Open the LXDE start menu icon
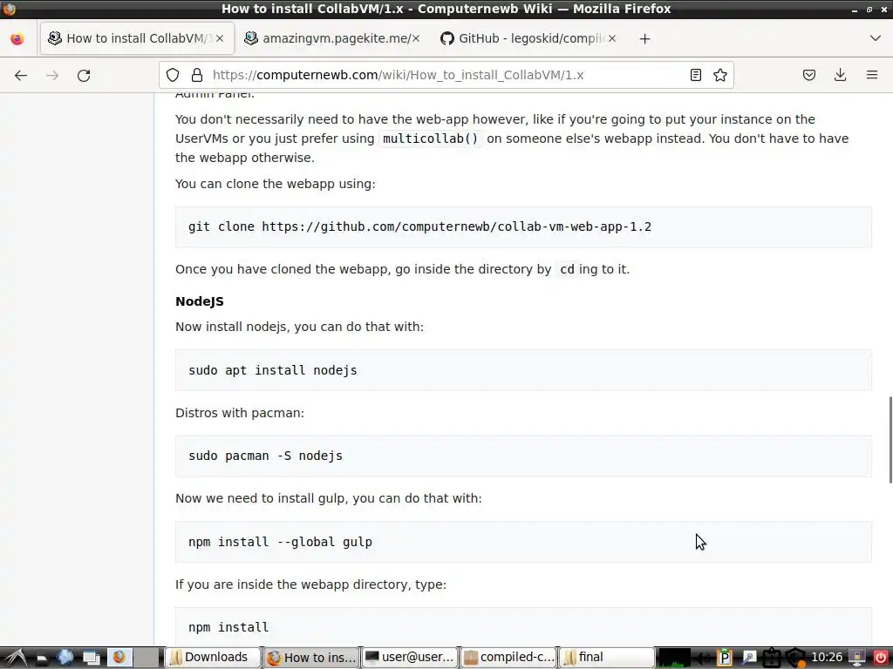893x669 pixels. [x=15, y=658]
